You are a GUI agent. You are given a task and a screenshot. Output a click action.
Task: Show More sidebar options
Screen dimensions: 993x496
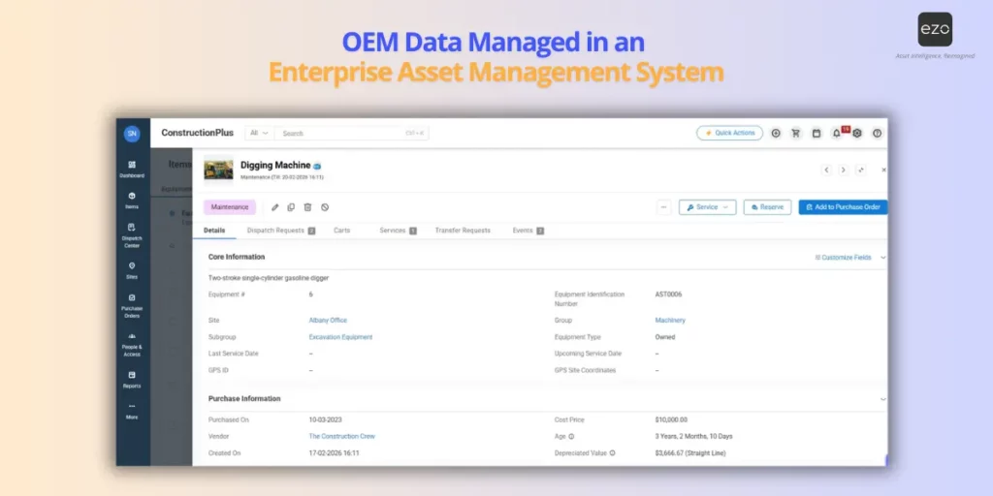(132, 411)
